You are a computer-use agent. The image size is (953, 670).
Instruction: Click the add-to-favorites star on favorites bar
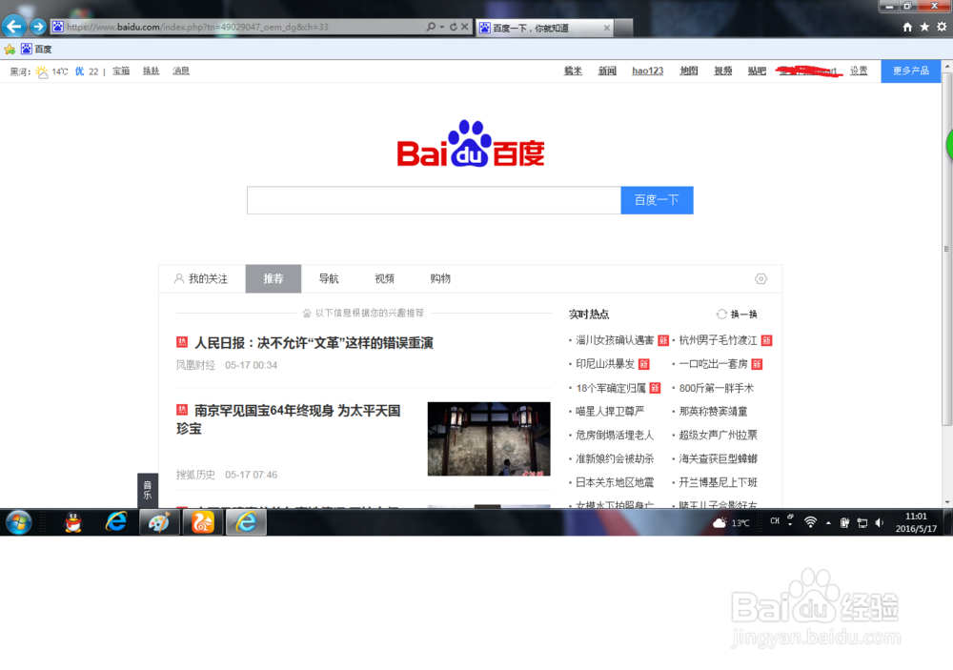point(10,50)
